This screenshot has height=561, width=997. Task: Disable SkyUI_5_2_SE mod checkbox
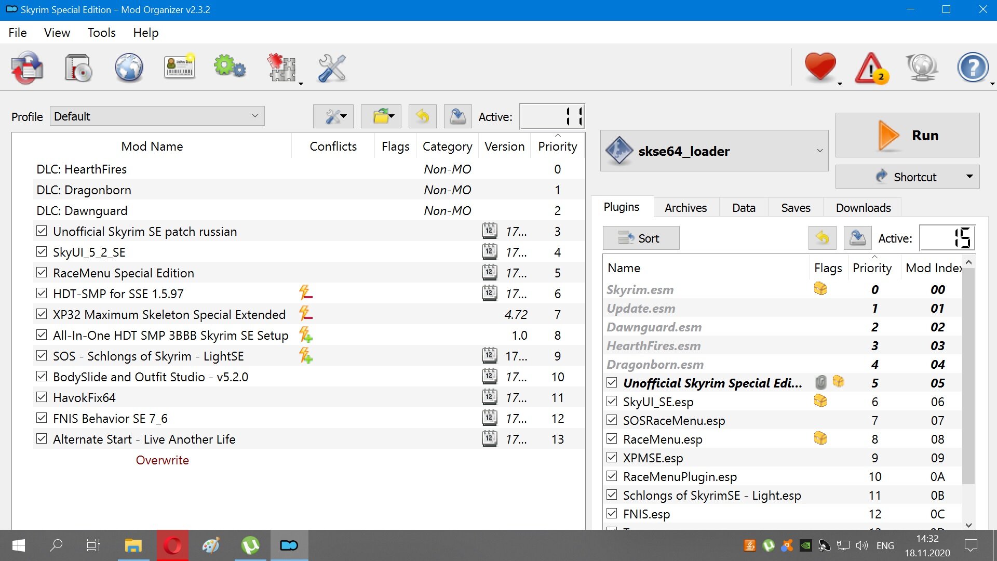click(42, 252)
